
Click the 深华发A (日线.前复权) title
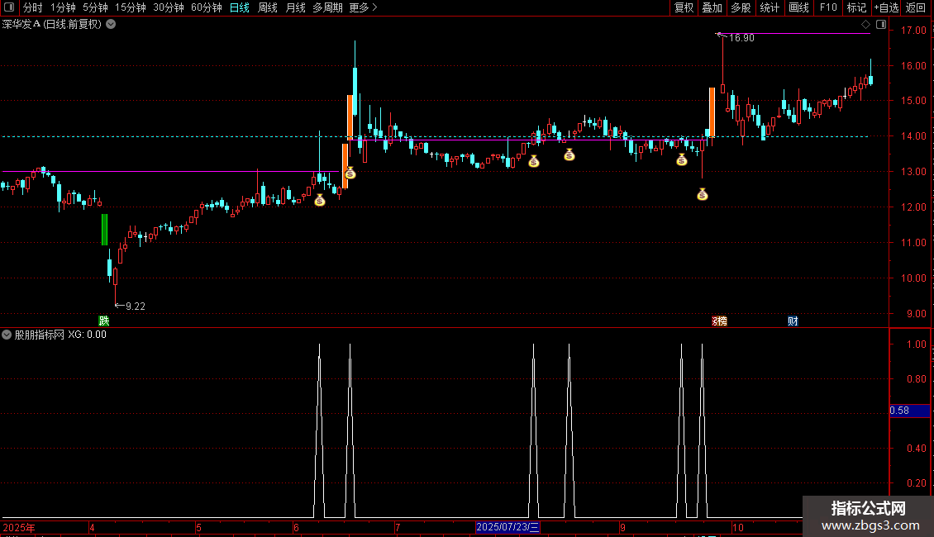[x=52, y=25]
